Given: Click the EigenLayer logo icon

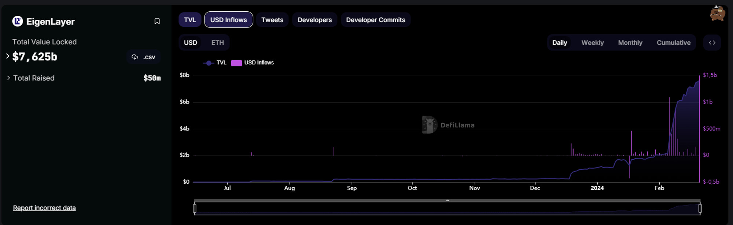Looking at the screenshot, I should (18, 22).
